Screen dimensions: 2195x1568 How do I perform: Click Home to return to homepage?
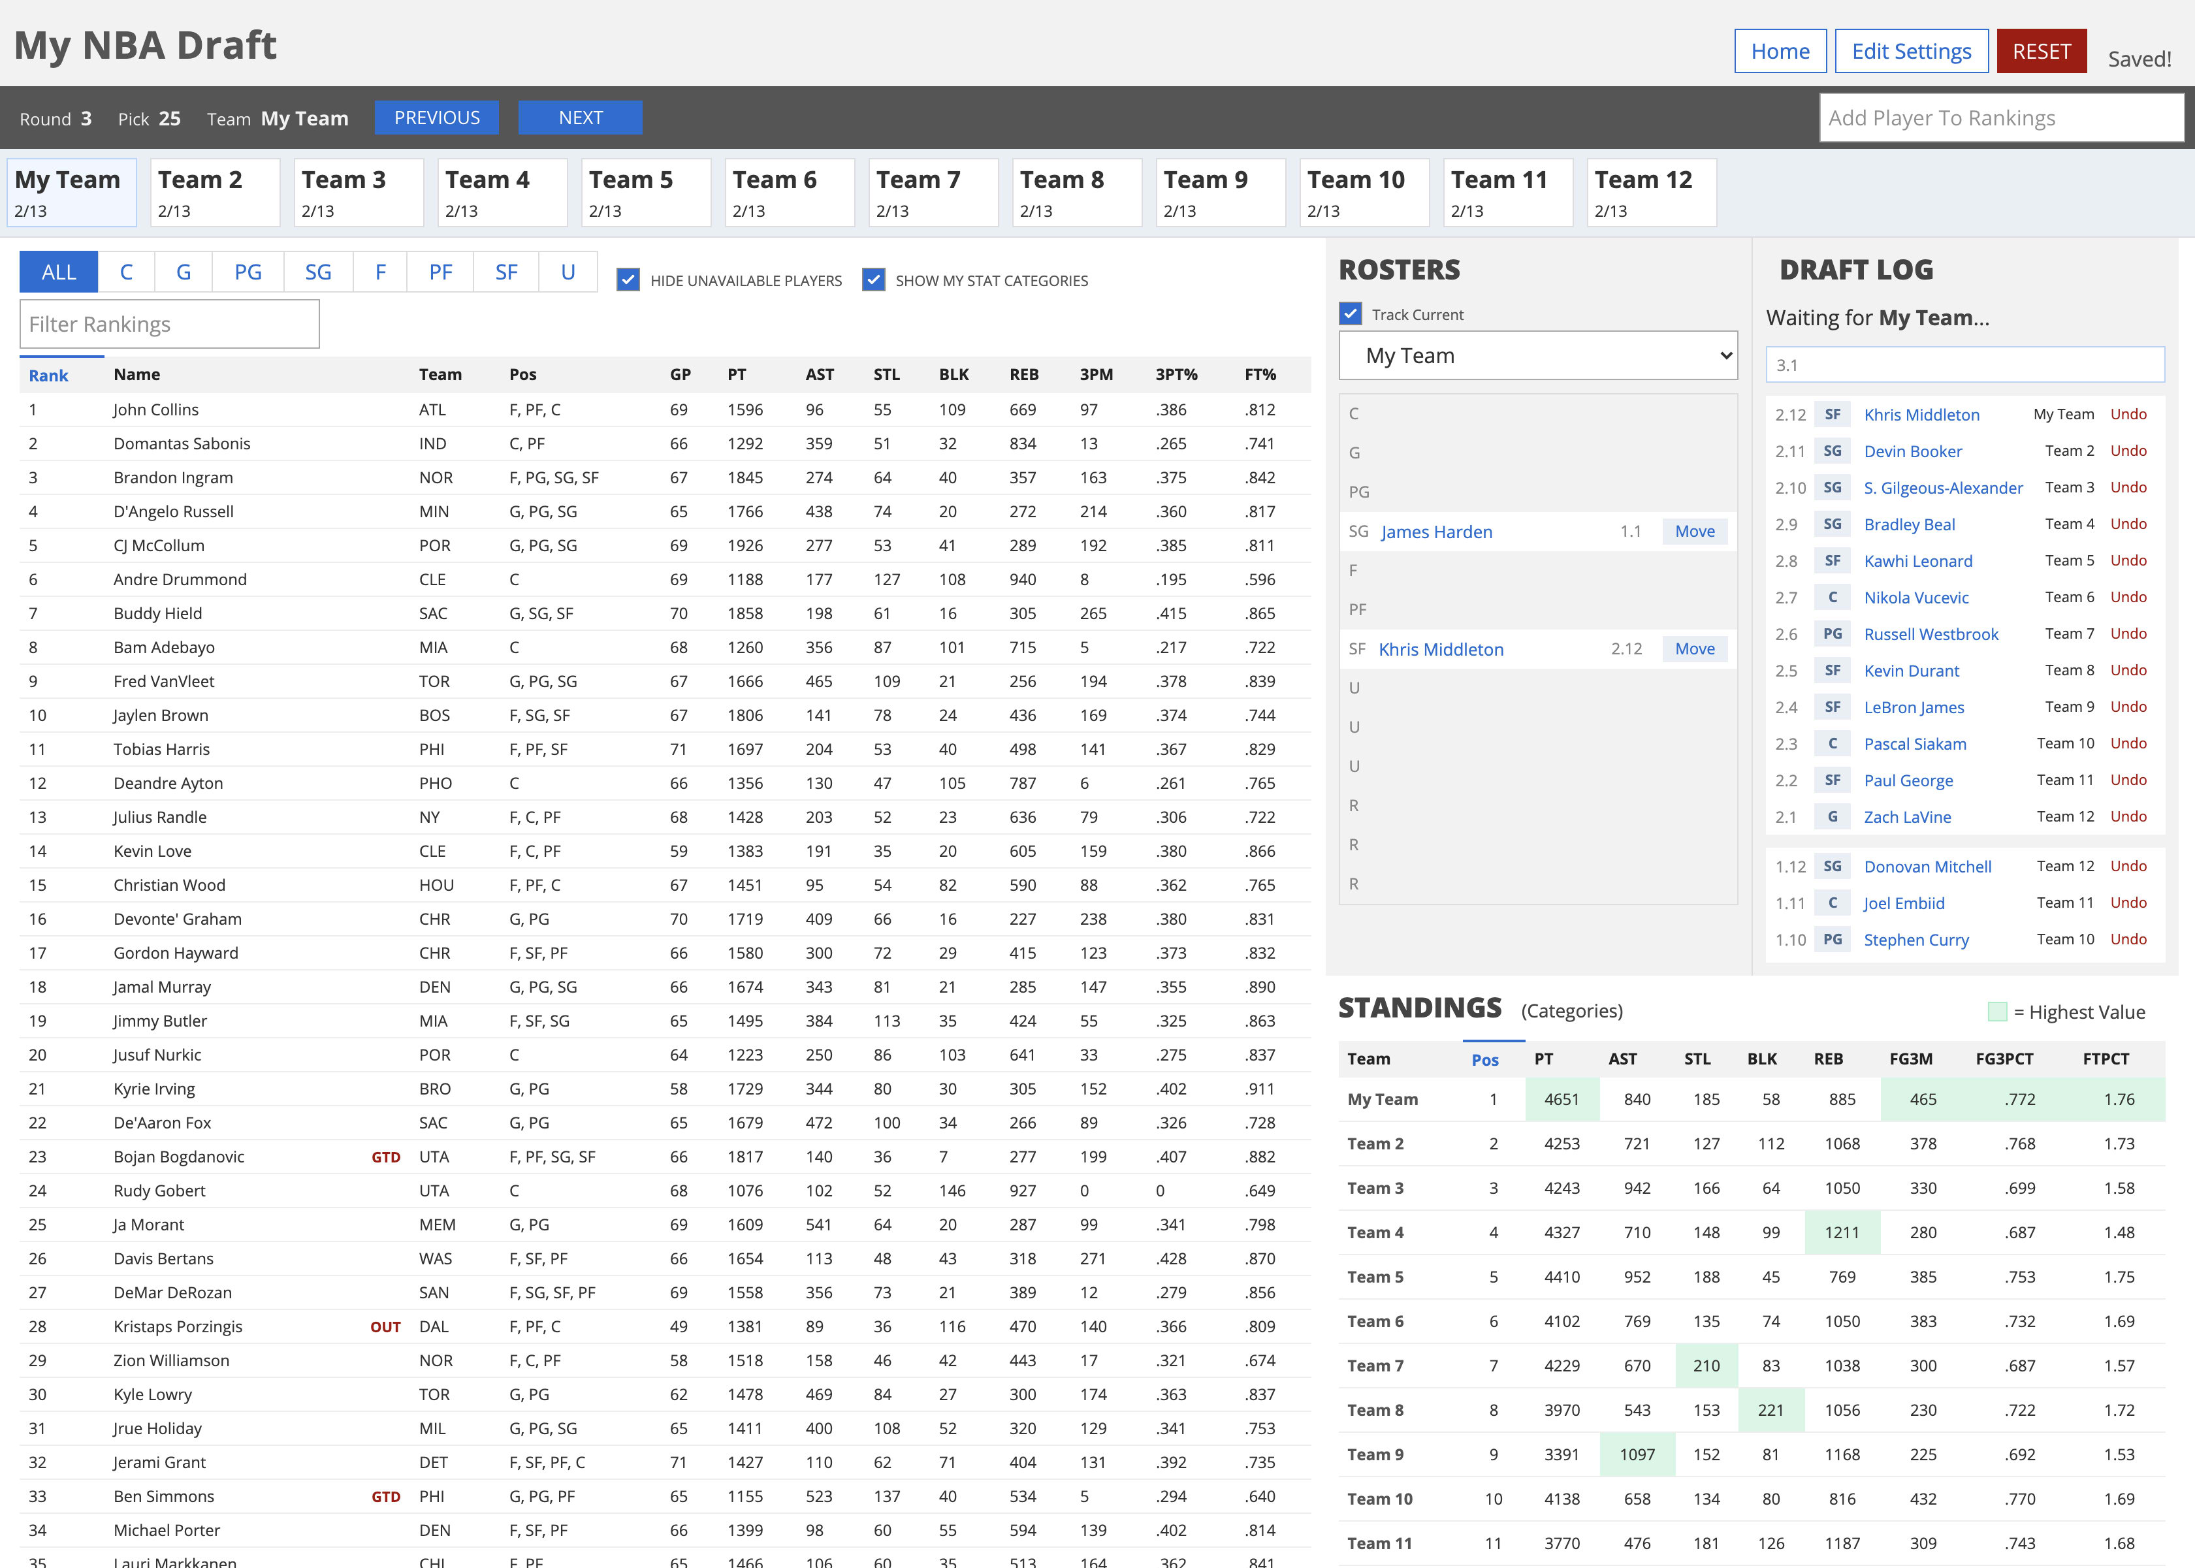(1780, 50)
